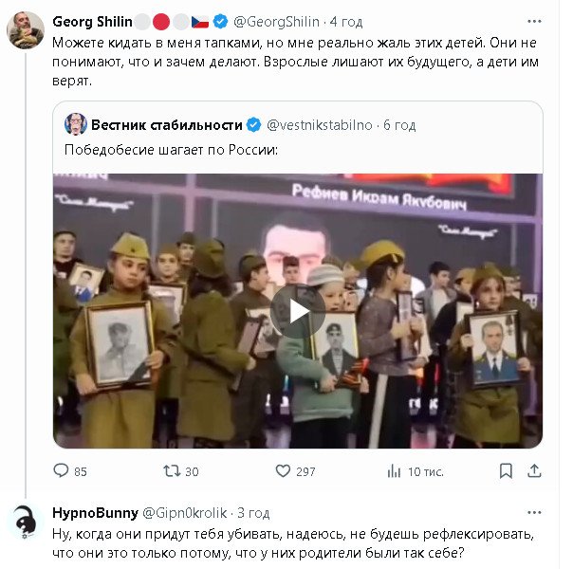Click the verified badge next to Georg Shilin

pyautogui.click(x=221, y=21)
